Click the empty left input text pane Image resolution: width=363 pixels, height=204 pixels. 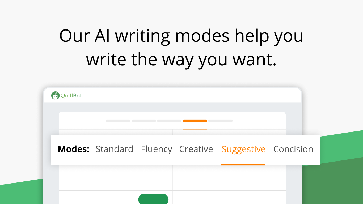pos(115,177)
